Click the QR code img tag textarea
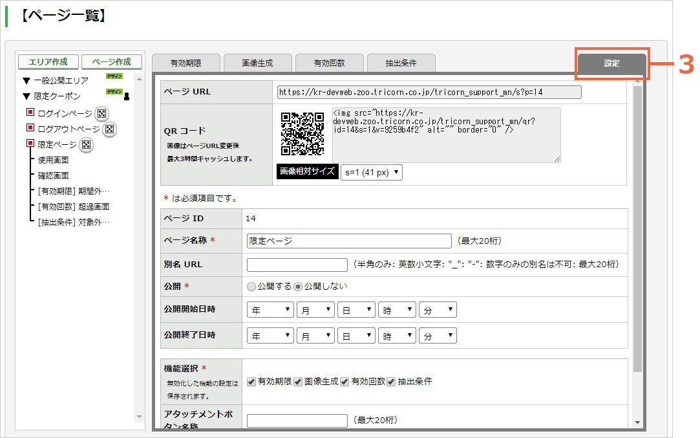Viewport: 700px width, 438px height. coord(446,135)
